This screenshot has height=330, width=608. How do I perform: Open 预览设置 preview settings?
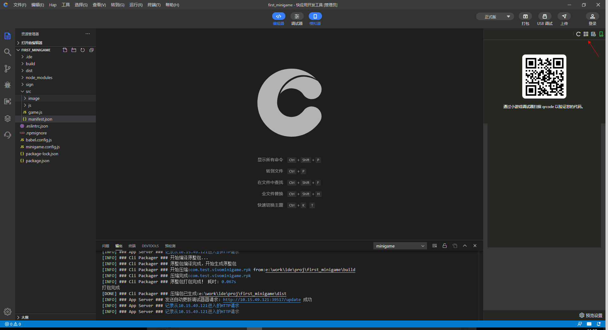point(591,315)
